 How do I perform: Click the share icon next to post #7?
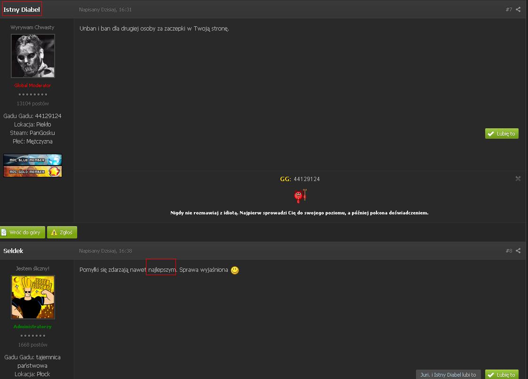[518, 9]
